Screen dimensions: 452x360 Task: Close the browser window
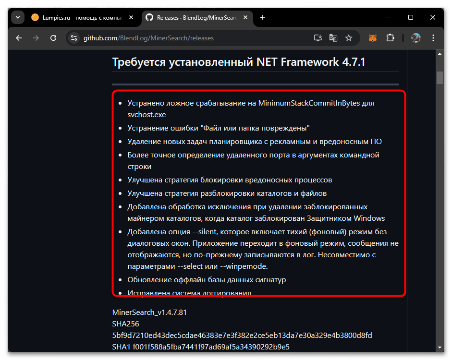pos(433,17)
